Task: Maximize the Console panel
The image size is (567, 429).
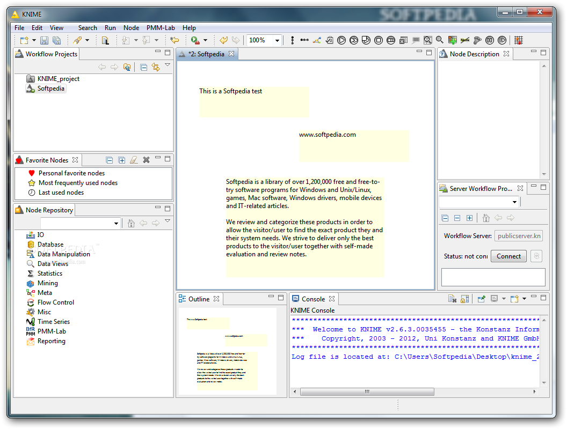Action: pyautogui.click(x=543, y=298)
